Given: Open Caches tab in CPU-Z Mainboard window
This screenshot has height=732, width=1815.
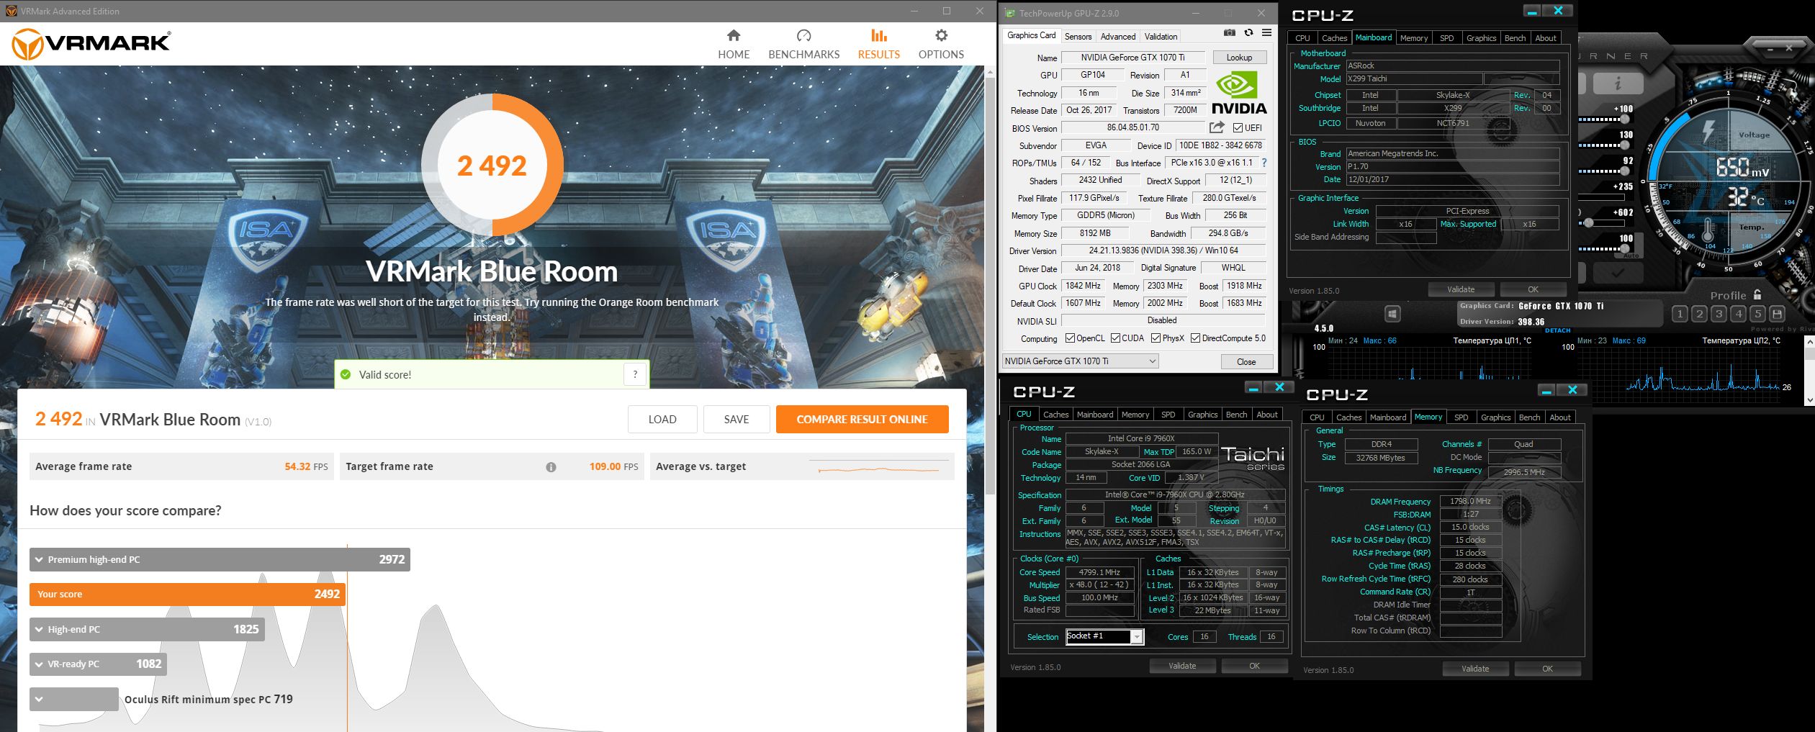Looking at the screenshot, I should coord(1333,38).
